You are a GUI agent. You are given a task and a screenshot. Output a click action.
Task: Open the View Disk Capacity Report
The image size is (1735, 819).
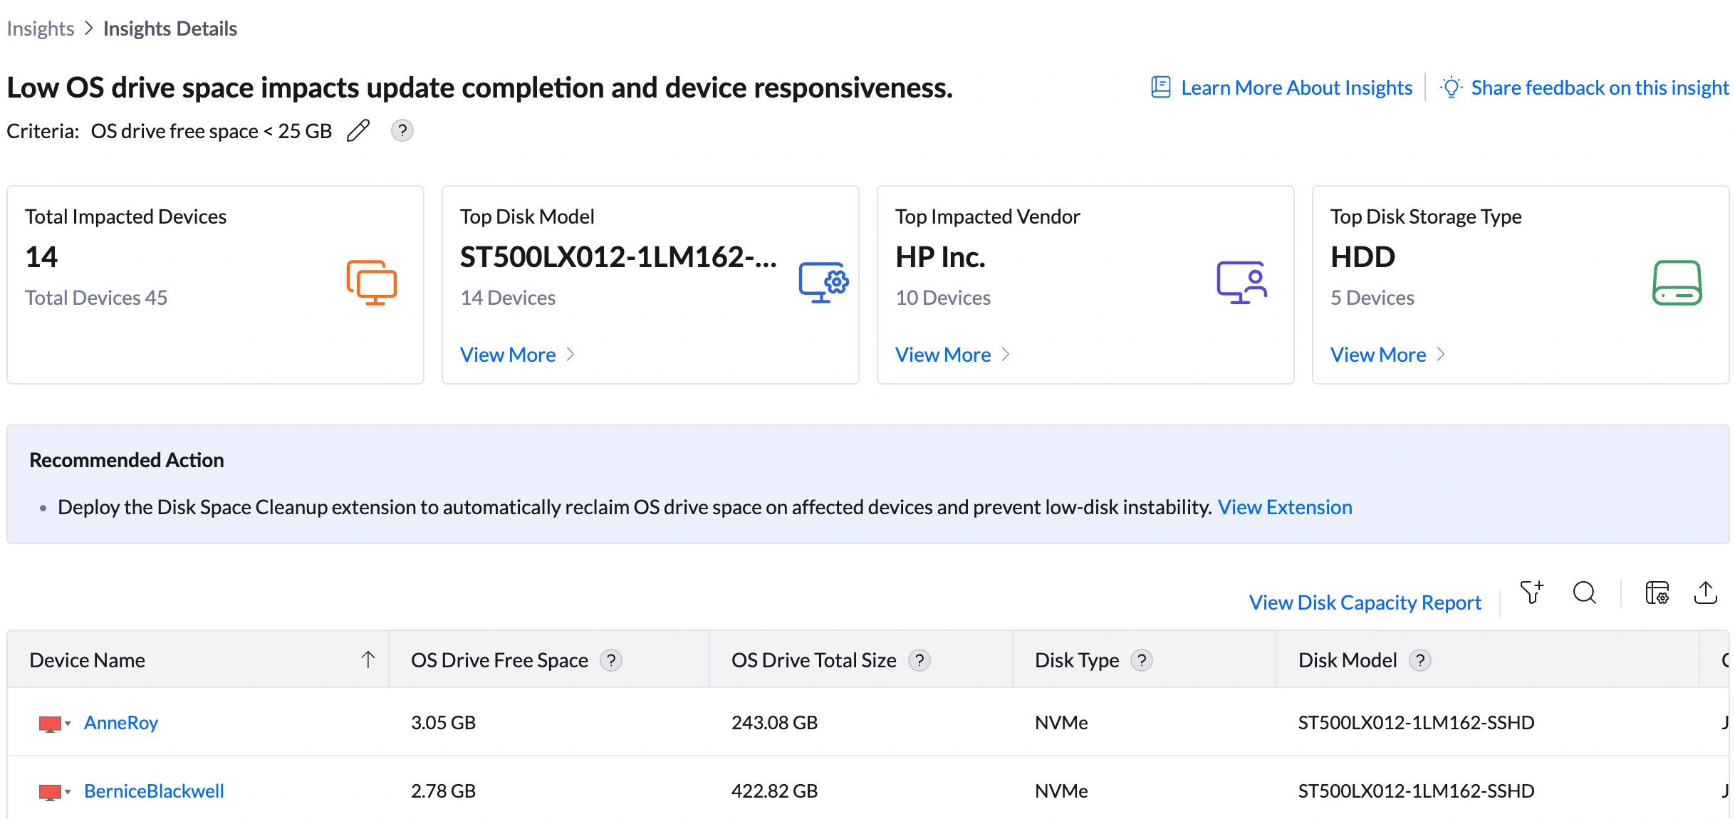tap(1365, 602)
